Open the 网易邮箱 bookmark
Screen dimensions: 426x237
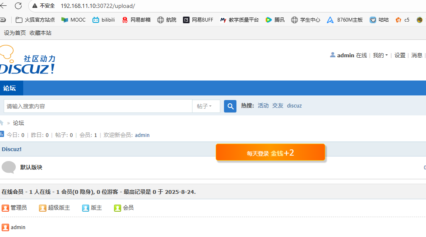(136, 20)
